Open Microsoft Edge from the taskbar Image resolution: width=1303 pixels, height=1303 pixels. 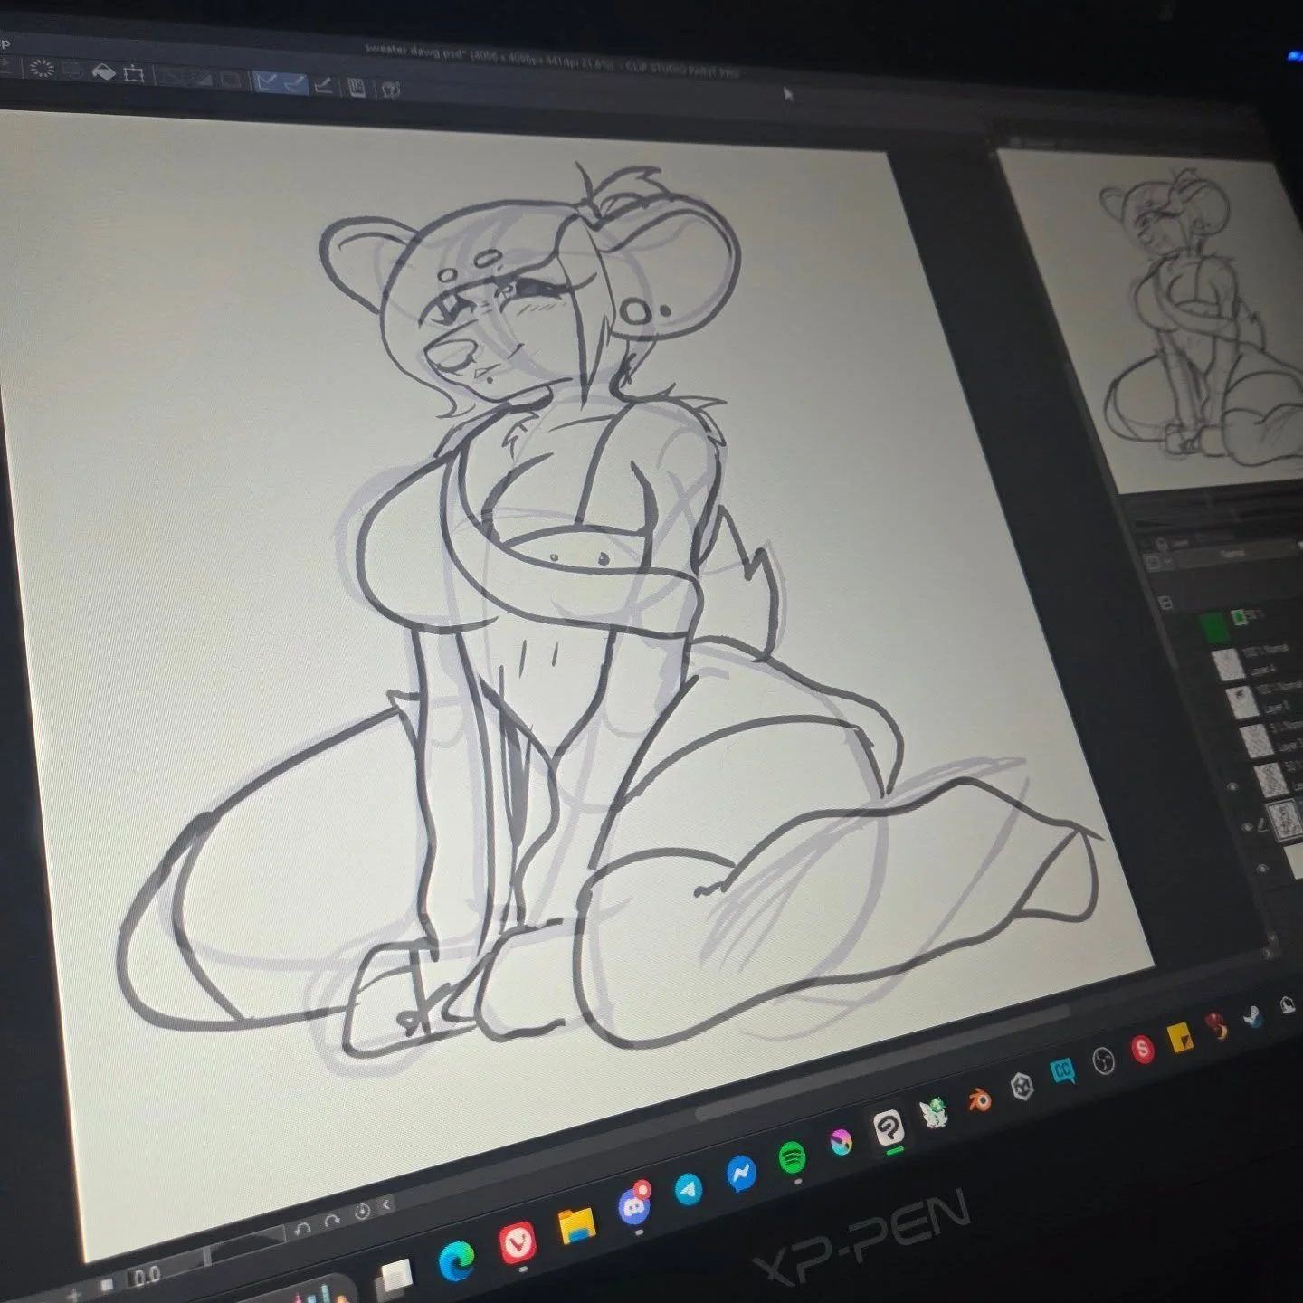point(457,1260)
